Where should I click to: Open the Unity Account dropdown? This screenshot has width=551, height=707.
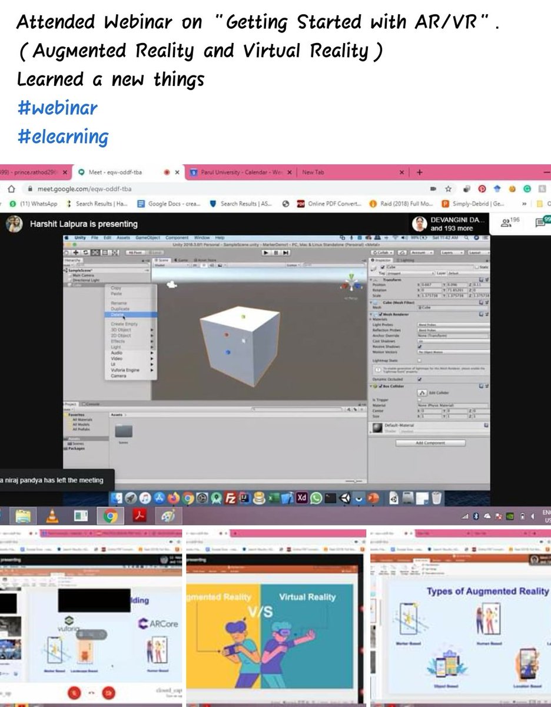coord(423,252)
